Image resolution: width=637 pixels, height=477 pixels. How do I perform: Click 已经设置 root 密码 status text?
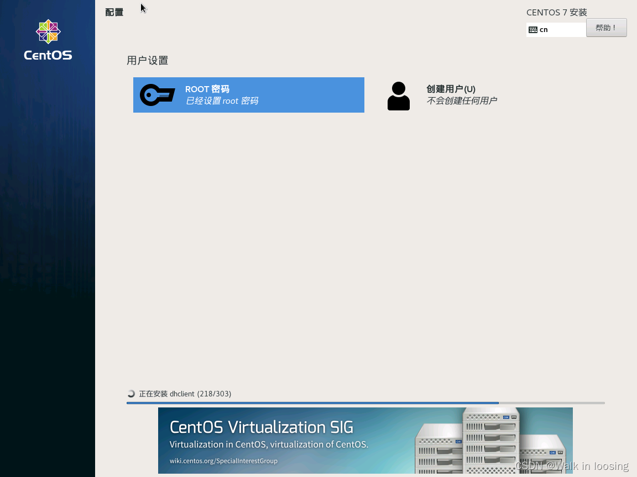pyautogui.click(x=222, y=100)
